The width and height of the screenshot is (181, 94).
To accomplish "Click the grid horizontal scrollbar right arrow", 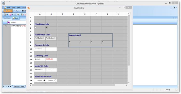I will click(126, 85).
